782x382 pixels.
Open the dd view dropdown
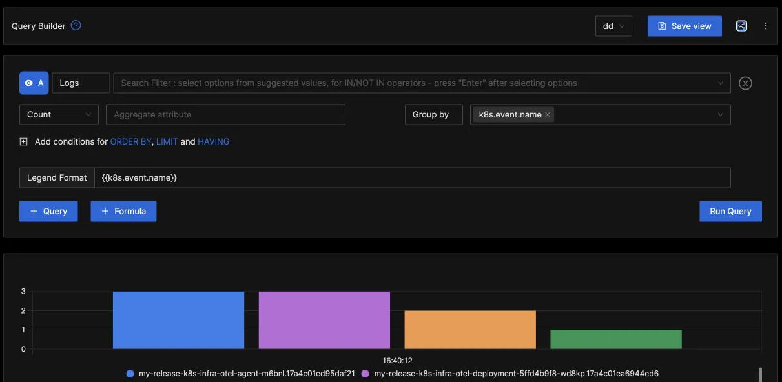coord(613,26)
